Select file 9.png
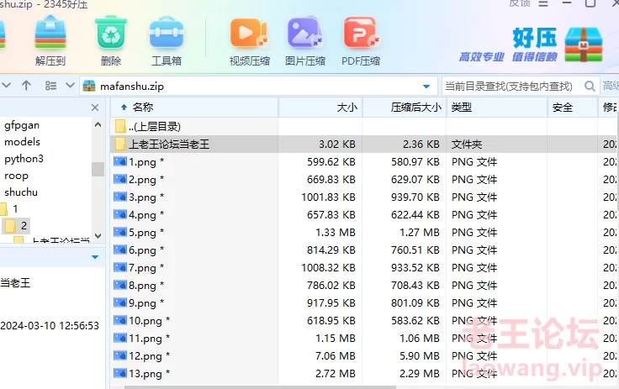The width and height of the screenshot is (619, 389). pos(363,303)
